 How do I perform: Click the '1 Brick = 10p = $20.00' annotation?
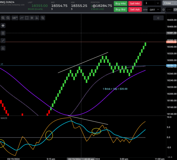tap(115, 89)
